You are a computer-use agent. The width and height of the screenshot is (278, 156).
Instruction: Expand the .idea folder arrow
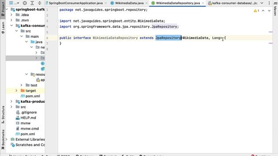point(12,15)
